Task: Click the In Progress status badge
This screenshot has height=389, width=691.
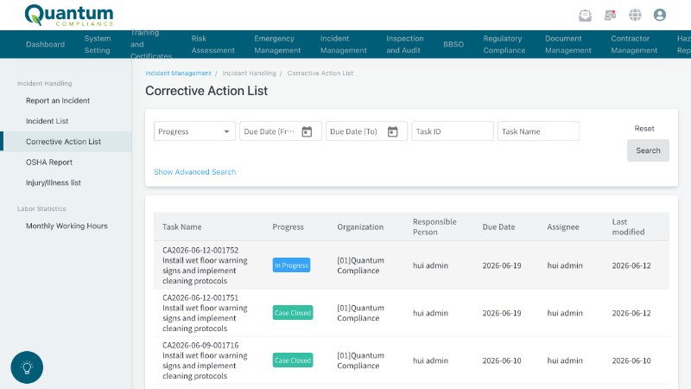Action: (x=291, y=265)
